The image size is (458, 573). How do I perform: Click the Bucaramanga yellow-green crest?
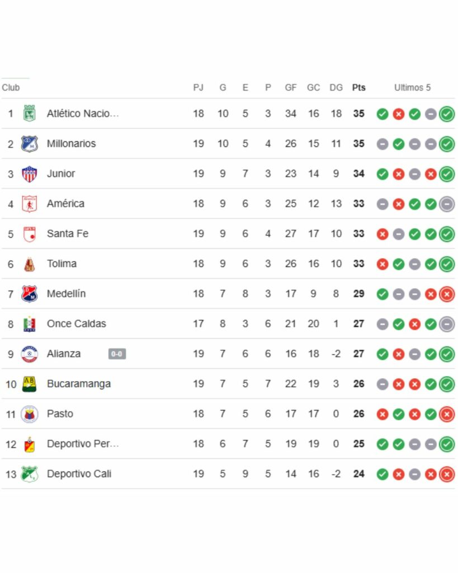(x=29, y=384)
